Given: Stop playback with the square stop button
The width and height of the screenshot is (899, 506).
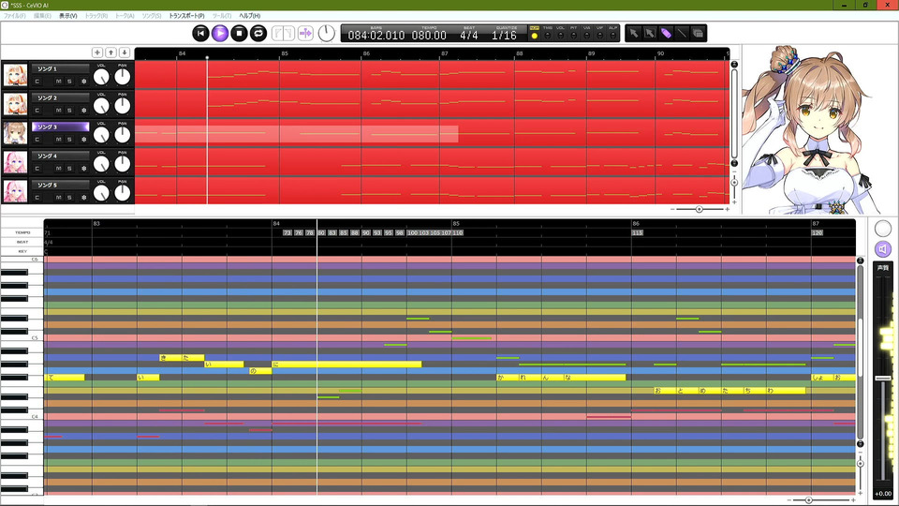Looking at the screenshot, I should pos(239,34).
